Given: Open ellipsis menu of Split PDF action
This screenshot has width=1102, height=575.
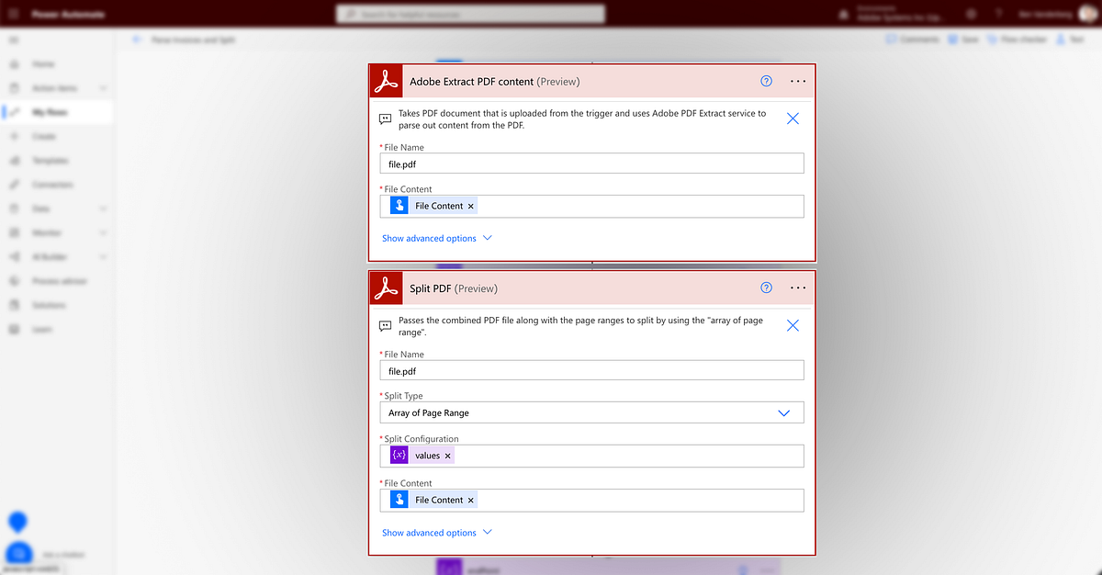Looking at the screenshot, I should click(798, 287).
